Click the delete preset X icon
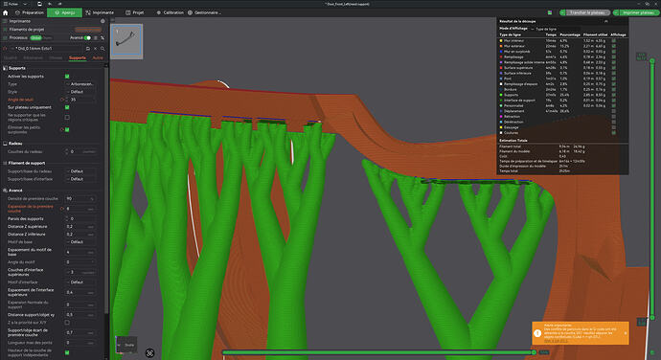661x360 pixels. click(x=95, y=49)
